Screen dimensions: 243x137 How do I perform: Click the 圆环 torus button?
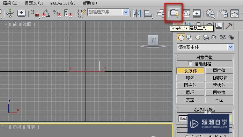pos(190,93)
